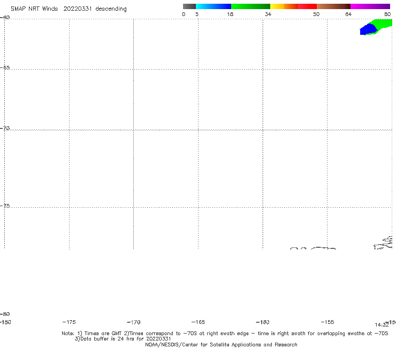This screenshot has width=396, height=348.
Task: Click the color scale label '34'
Action: coord(268,14)
